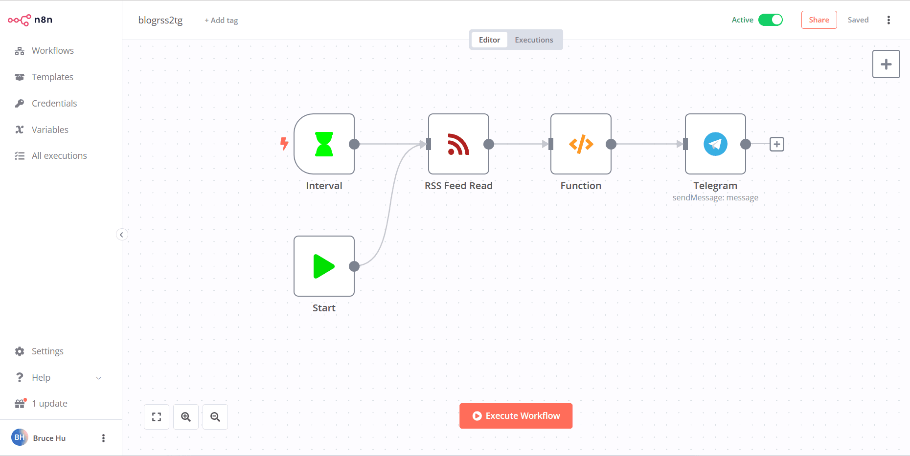Image resolution: width=910 pixels, height=456 pixels.
Task: Select the Telegram node
Action: [x=715, y=144]
